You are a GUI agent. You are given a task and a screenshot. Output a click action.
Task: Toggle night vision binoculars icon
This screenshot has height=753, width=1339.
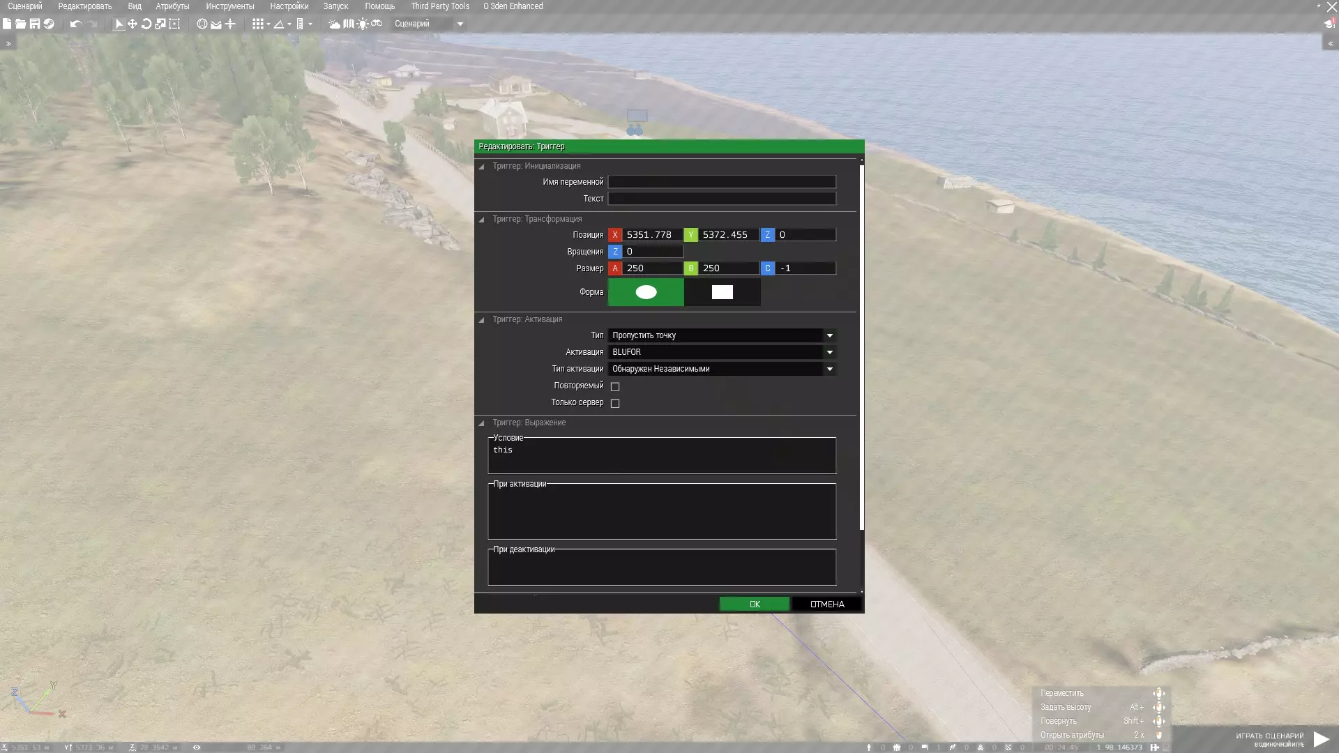pyautogui.click(x=377, y=24)
